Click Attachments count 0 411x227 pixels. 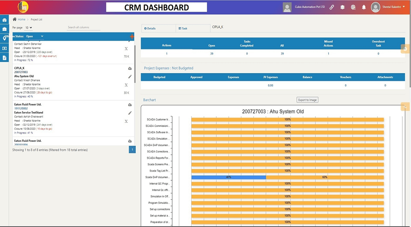385,85
